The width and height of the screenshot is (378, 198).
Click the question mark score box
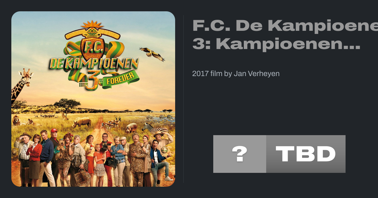[240, 154]
